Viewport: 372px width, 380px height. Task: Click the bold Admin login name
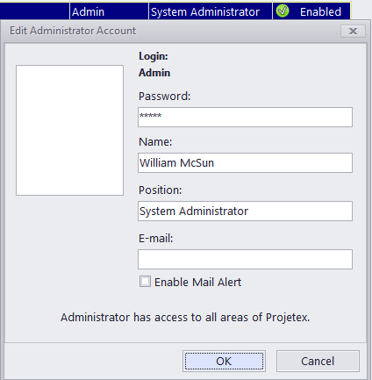coord(154,73)
